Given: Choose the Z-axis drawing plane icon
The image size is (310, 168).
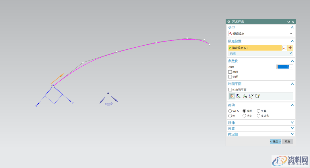Looking at the screenshot, I should click(x=239, y=96).
